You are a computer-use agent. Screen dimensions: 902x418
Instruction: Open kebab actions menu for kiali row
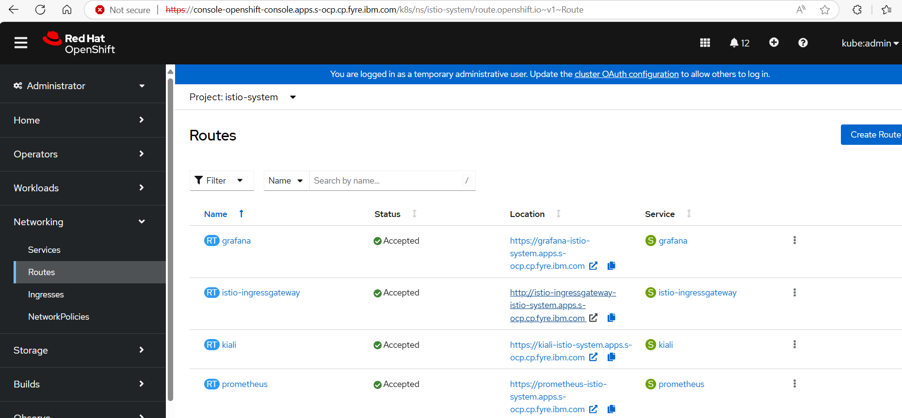tap(794, 344)
